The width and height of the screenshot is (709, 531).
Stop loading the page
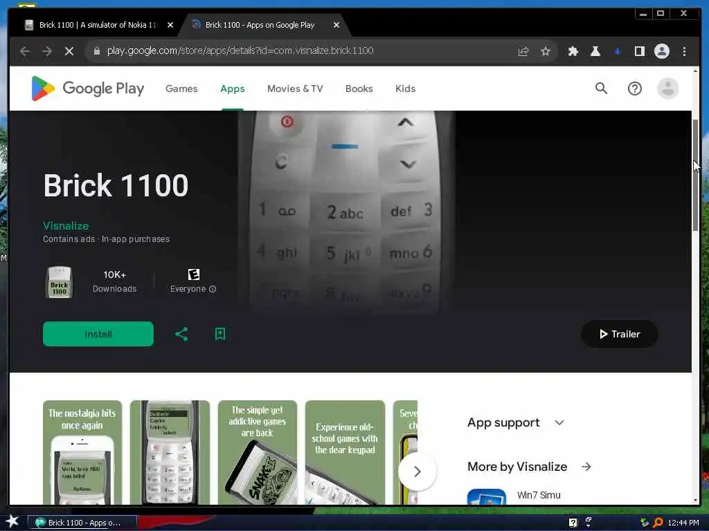point(69,51)
